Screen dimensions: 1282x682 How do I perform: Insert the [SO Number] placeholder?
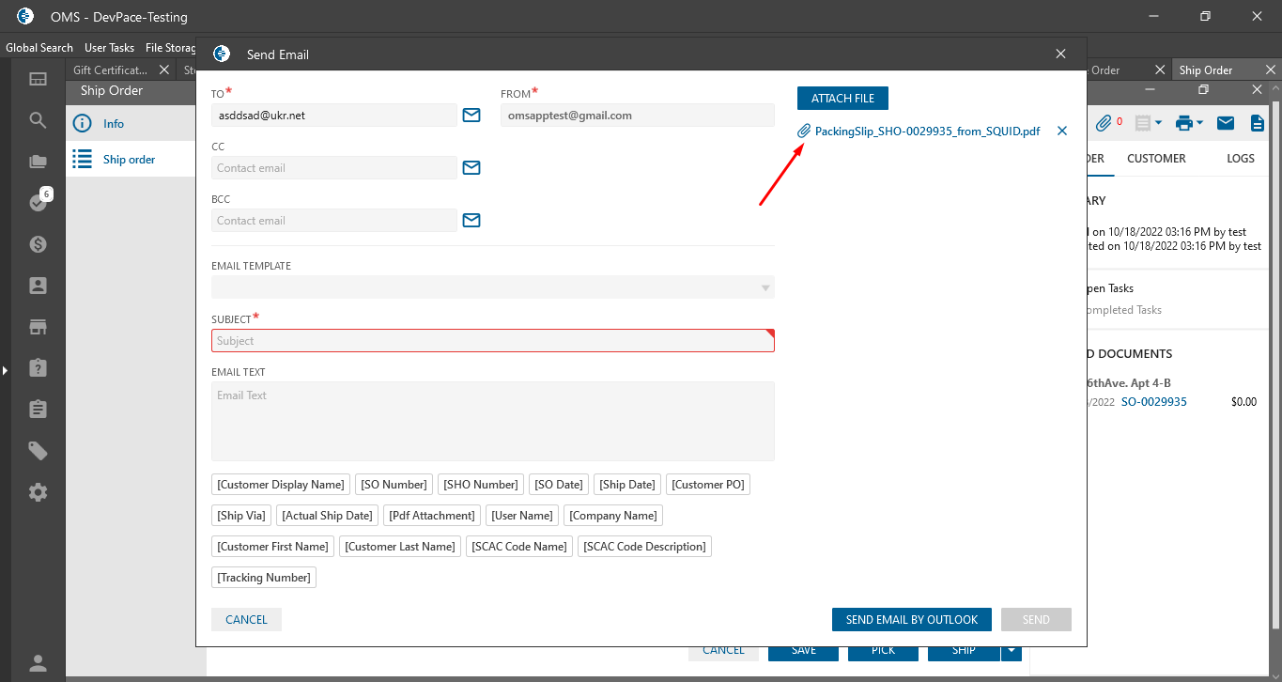[x=394, y=485]
